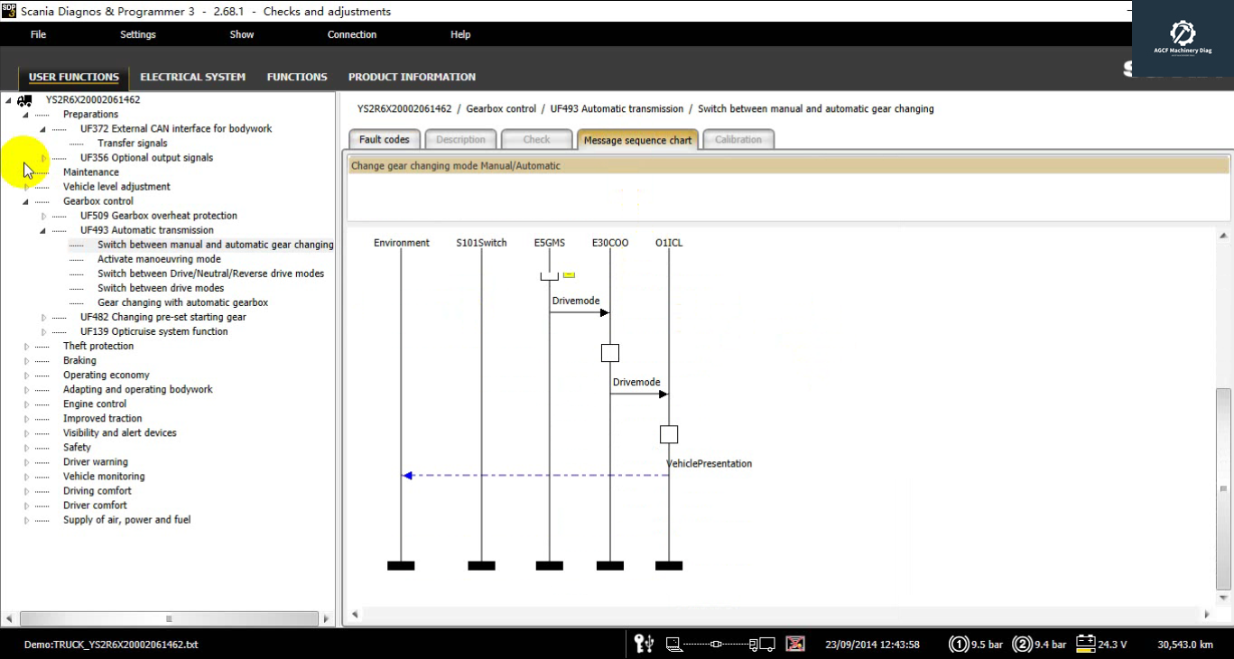Click the USB key icon in status bar
The width and height of the screenshot is (1234, 659).
(644, 644)
